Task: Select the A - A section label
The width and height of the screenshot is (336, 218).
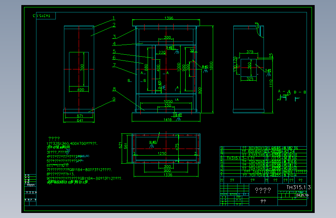Action: (284, 92)
